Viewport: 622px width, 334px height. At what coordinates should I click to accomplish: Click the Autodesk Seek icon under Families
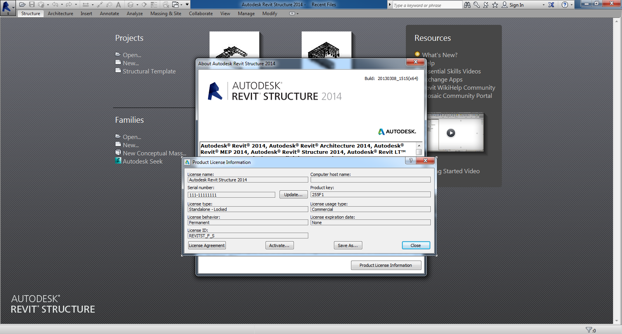coord(118,160)
